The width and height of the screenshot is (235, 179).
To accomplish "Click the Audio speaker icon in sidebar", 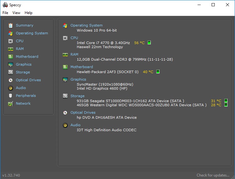I will (x=11, y=88).
